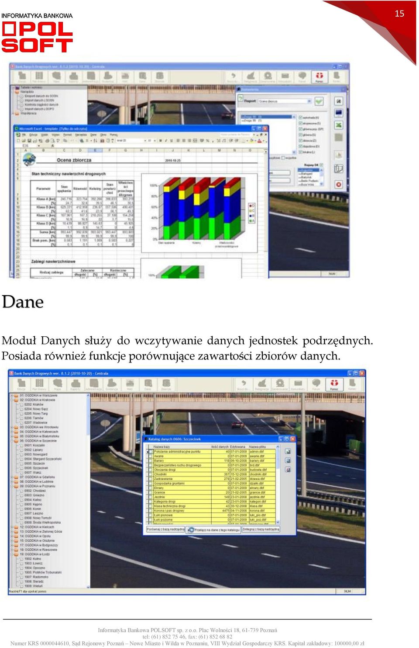Click printer icon in report dialog sidebar
The height and width of the screenshot is (648, 419).
pyautogui.click(x=339, y=101)
